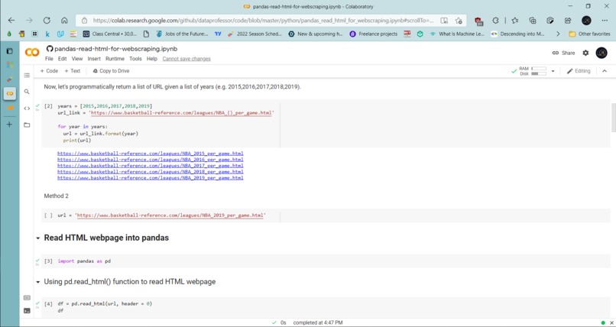The width and height of the screenshot is (616, 327).
Task: Open Freelance projects bookmark
Action: click(x=374, y=34)
